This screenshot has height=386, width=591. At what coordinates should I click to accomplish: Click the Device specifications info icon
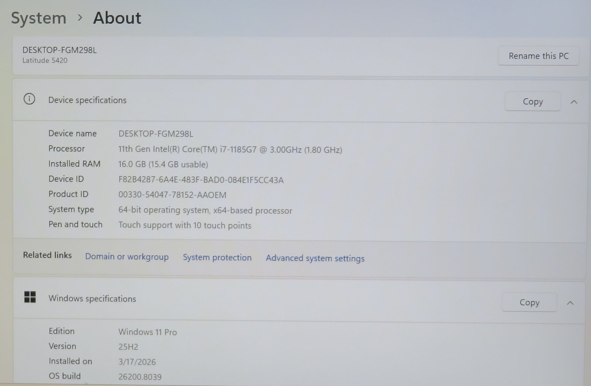point(29,99)
